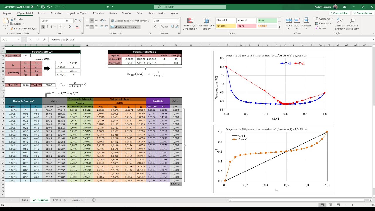375x211 pixels.
Task: Open the Excluir cells command
Action: pyautogui.click(x=297, y=23)
